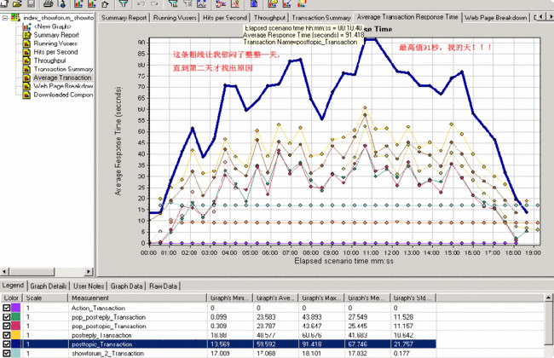554x358 pixels.
Task: Open the Raw Data tab
Action: point(164,286)
